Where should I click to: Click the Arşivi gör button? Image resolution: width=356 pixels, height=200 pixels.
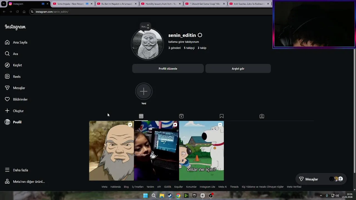pos(238,69)
